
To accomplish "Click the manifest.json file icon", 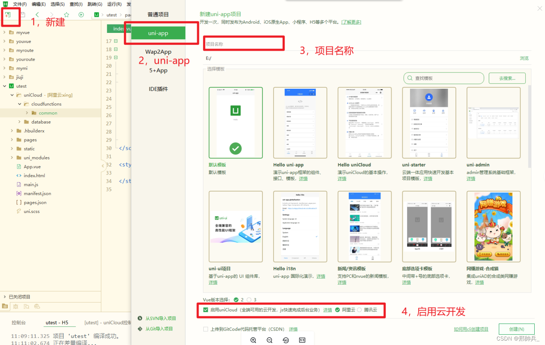I will [19, 193].
